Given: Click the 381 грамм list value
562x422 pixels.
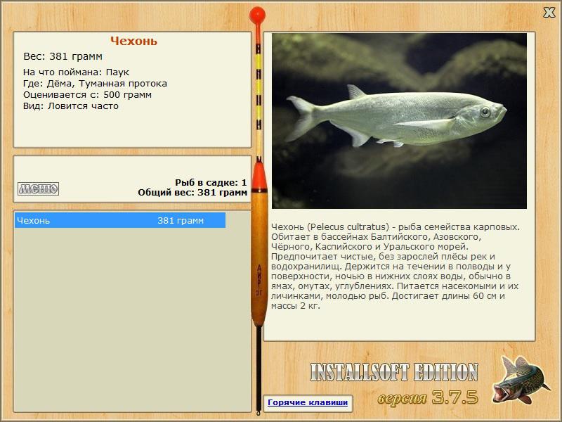Looking at the screenshot, I should point(181,221).
